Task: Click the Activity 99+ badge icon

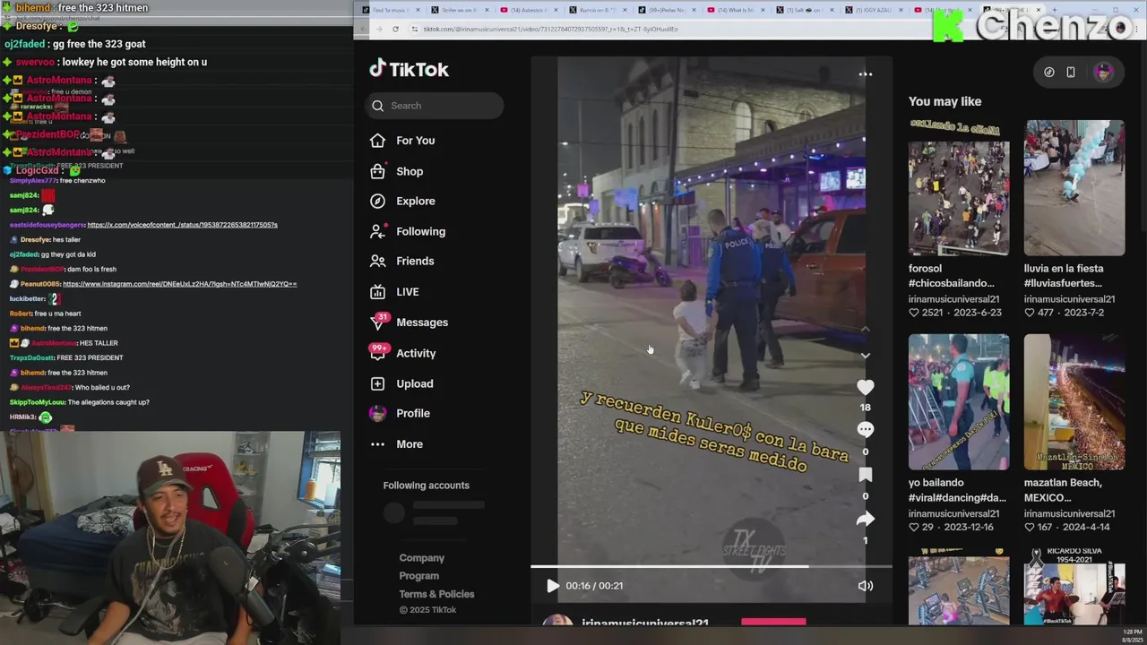Action: (x=378, y=351)
